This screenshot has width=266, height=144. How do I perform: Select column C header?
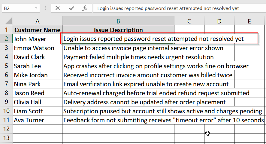pos(189,21)
